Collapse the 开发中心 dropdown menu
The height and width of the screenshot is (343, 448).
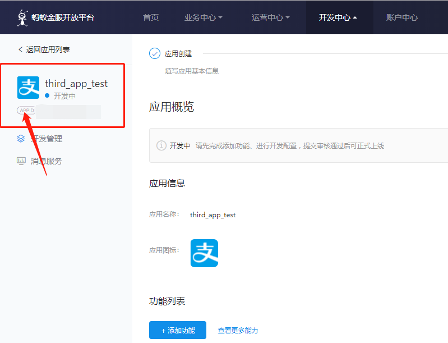coord(338,17)
